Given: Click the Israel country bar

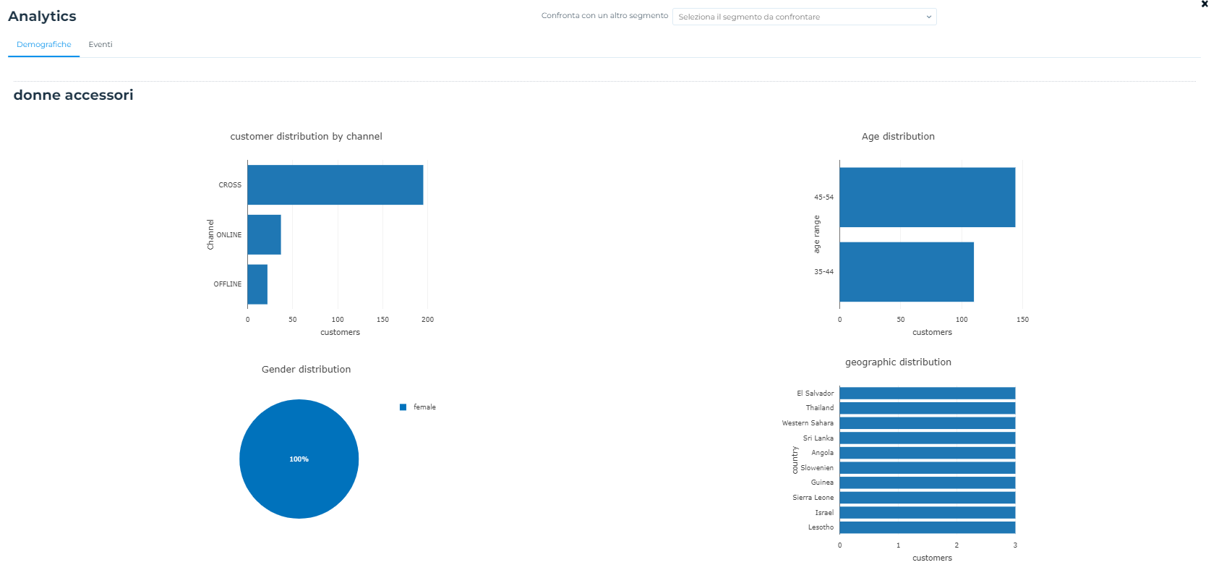Looking at the screenshot, I should (928, 512).
